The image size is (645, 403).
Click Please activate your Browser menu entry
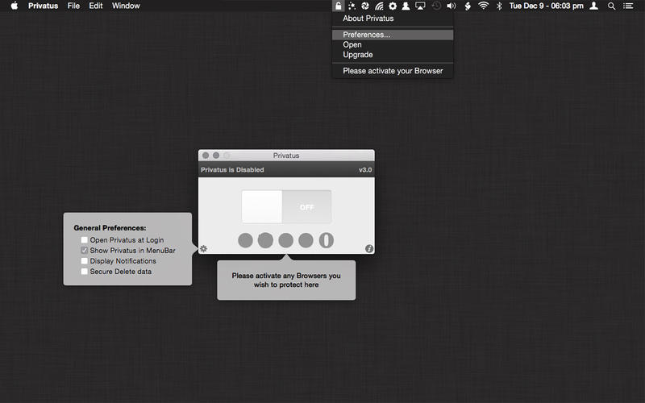click(393, 71)
